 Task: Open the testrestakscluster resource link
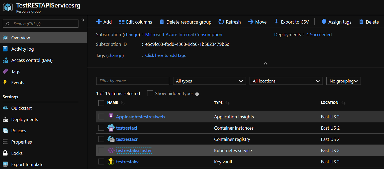134,151
